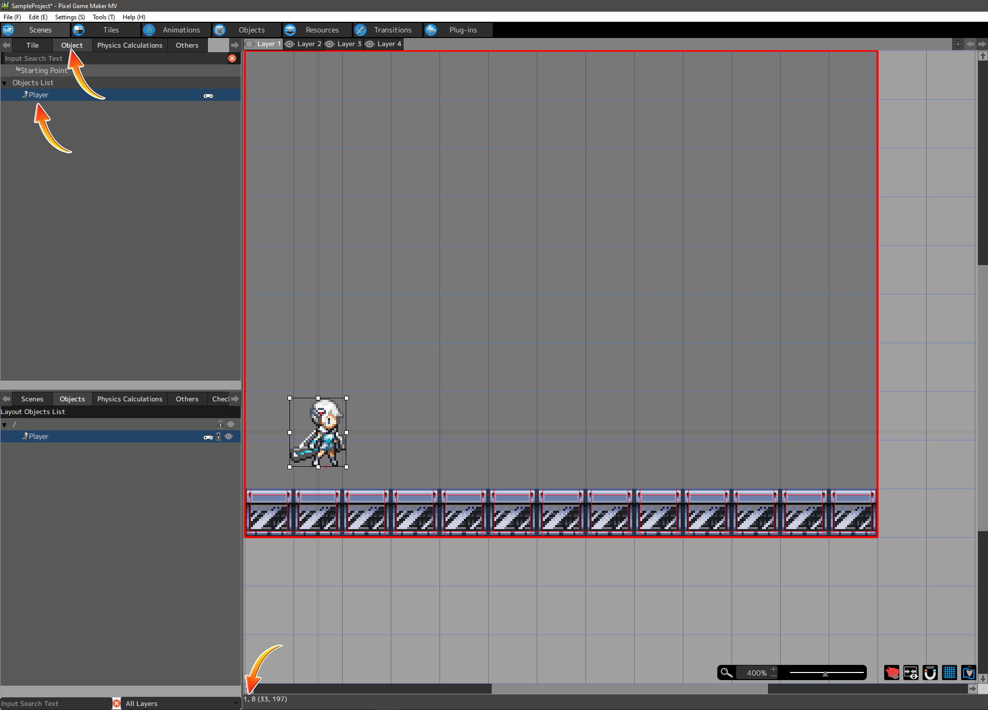Open the All Layers dropdown
This screenshot has height=710, width=988.
tap(181, 703)
